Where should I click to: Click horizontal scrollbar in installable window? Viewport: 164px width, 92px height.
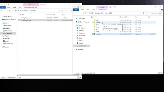(x=49, y=75)
